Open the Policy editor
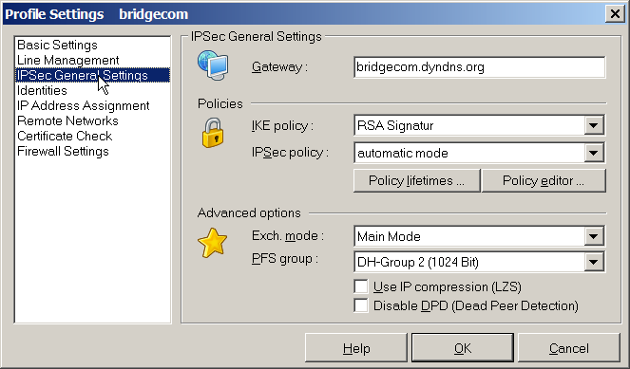This screenshot has width=630, height=369. 544,180
